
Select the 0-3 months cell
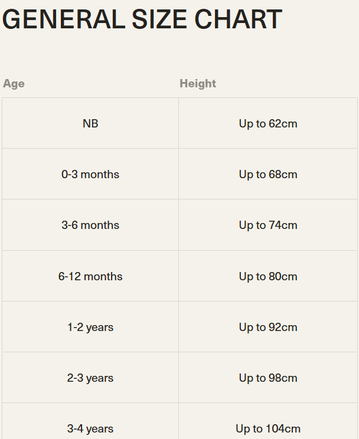pyautogui.click(x=90, y=175)
